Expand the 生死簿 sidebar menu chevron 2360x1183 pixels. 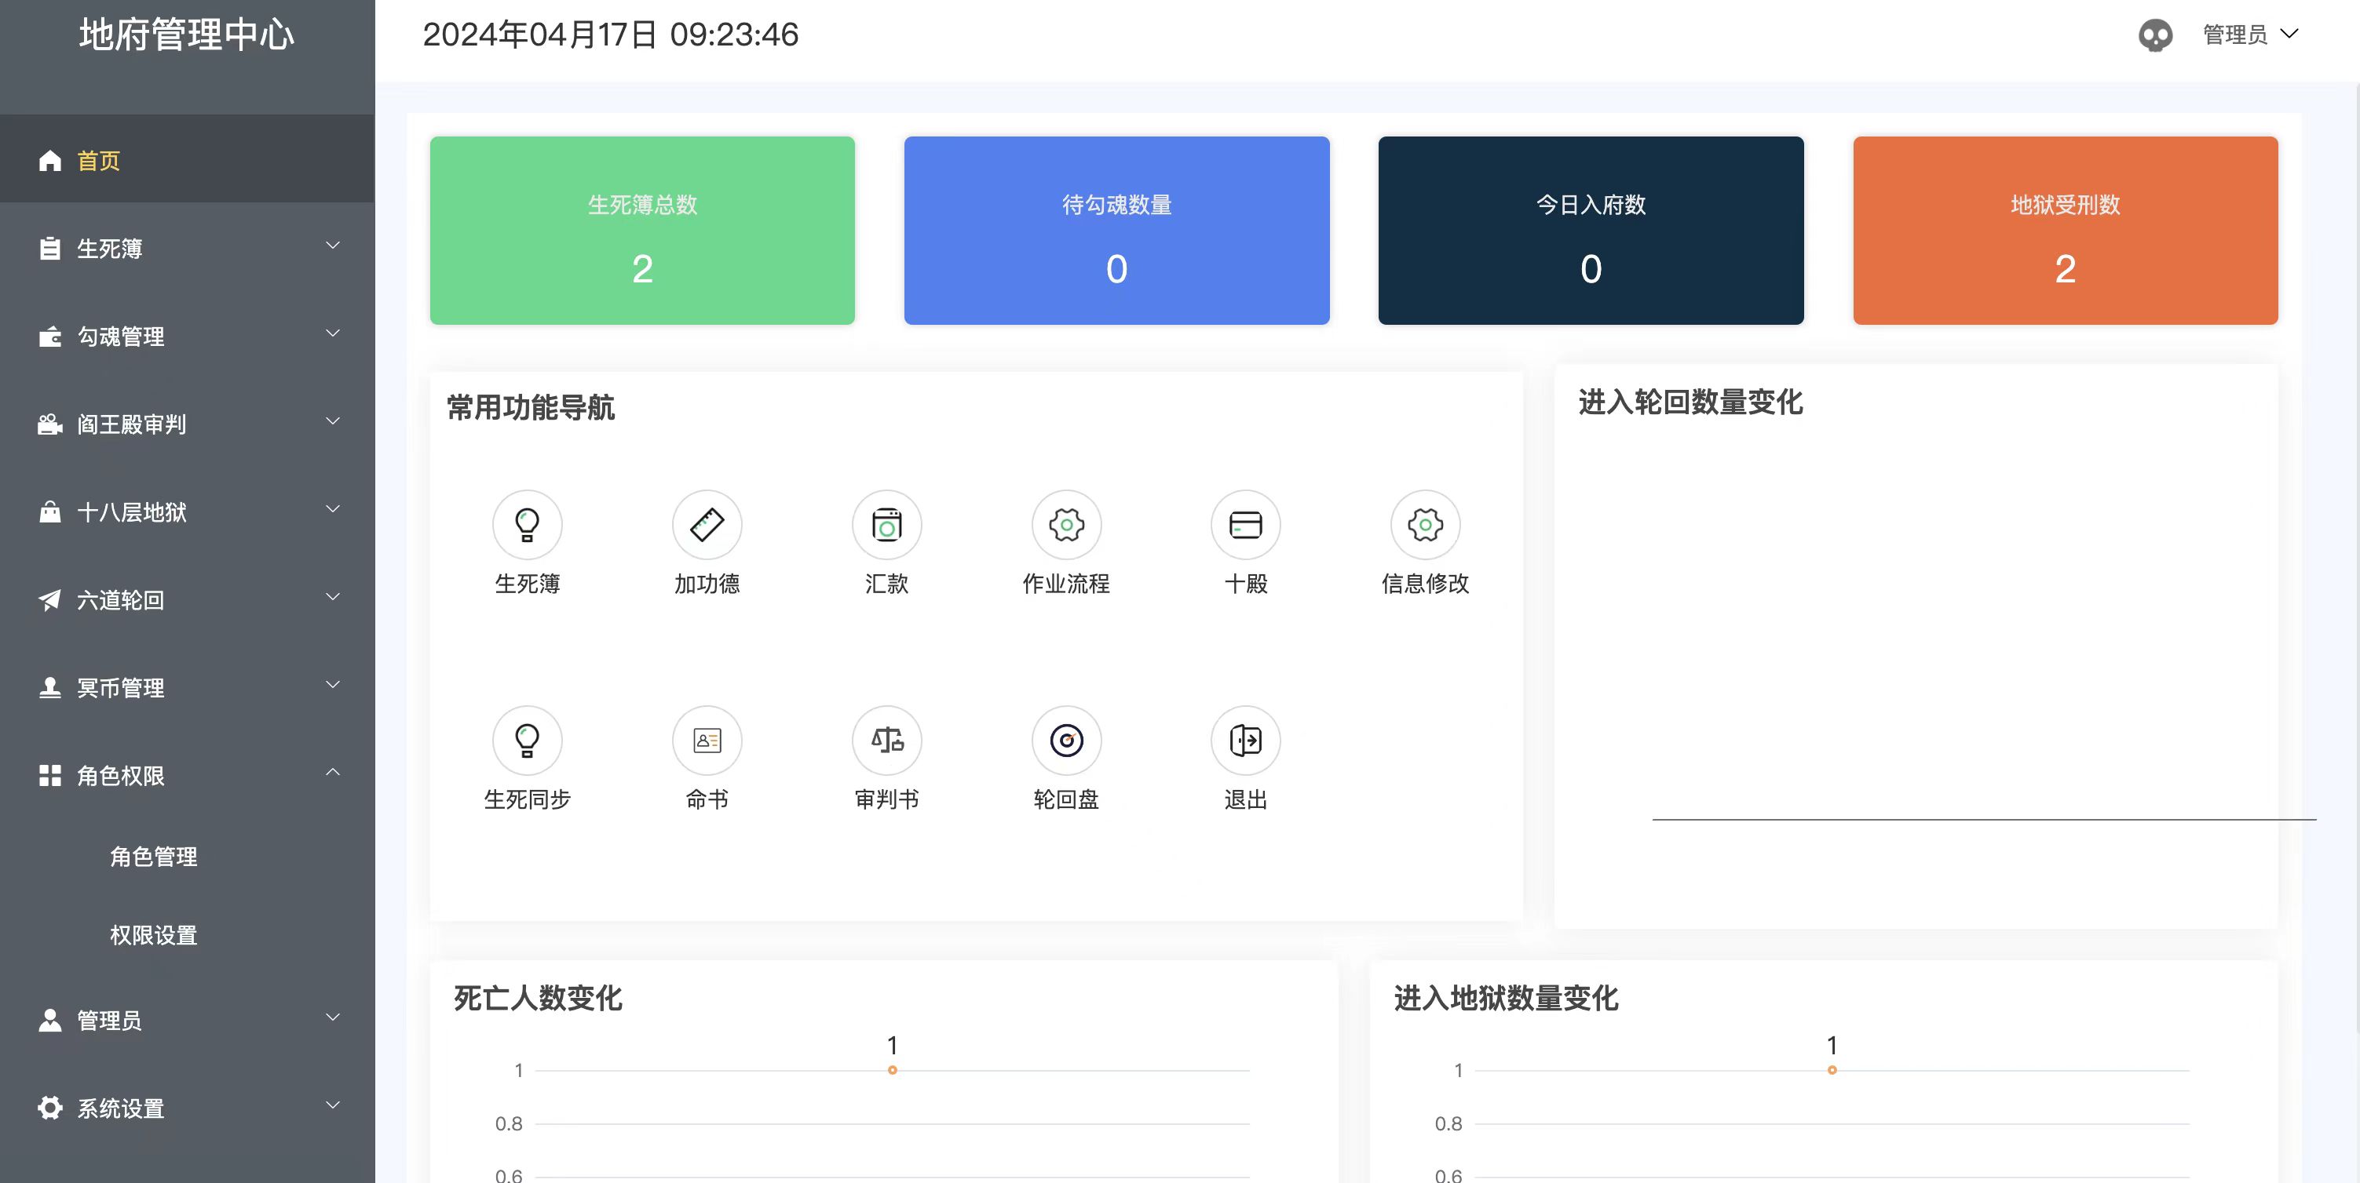334,246
